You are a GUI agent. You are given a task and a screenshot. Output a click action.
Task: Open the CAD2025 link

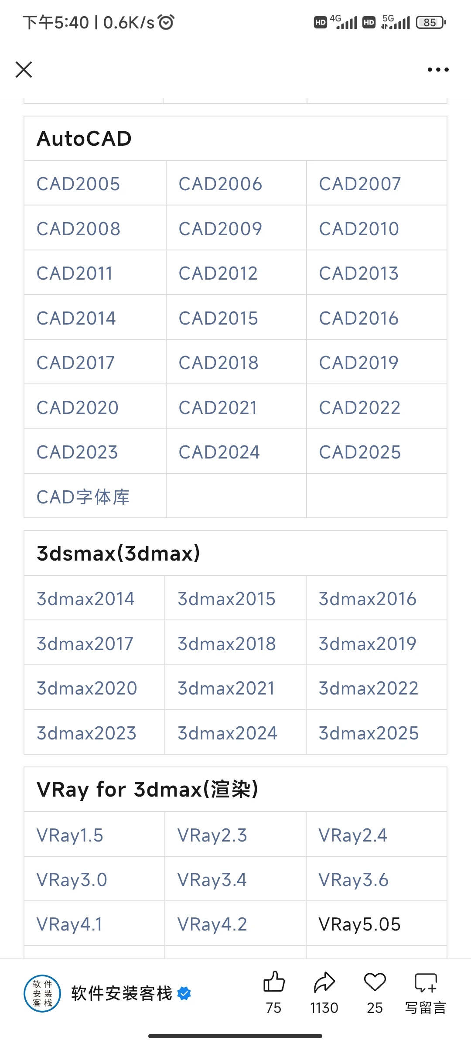pos(360,452)
